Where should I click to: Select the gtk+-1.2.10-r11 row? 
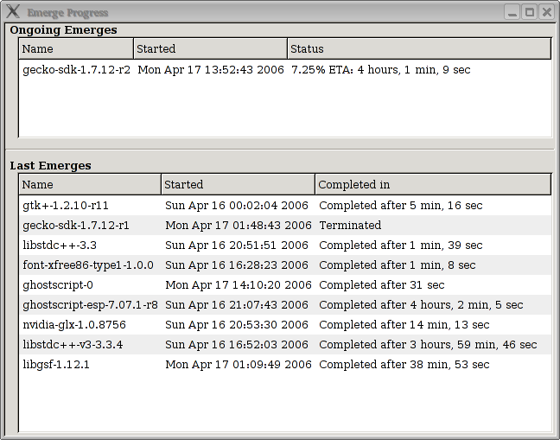coord(285,206)
